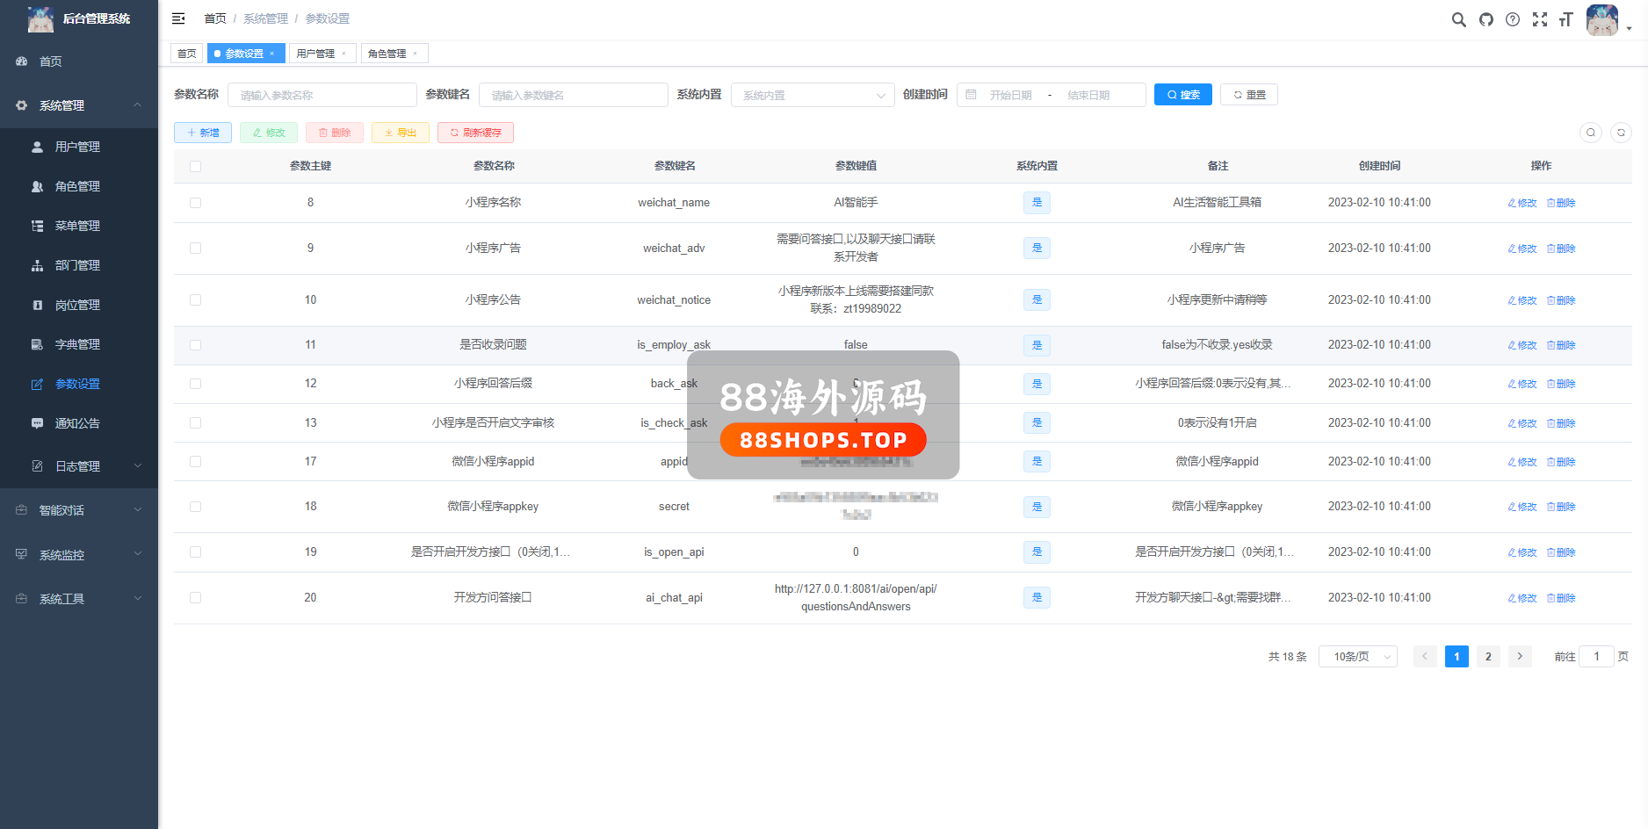This screenshot has height=829, width=1648.
Task: Open the font size setting icon
Action: [1565, 19]
